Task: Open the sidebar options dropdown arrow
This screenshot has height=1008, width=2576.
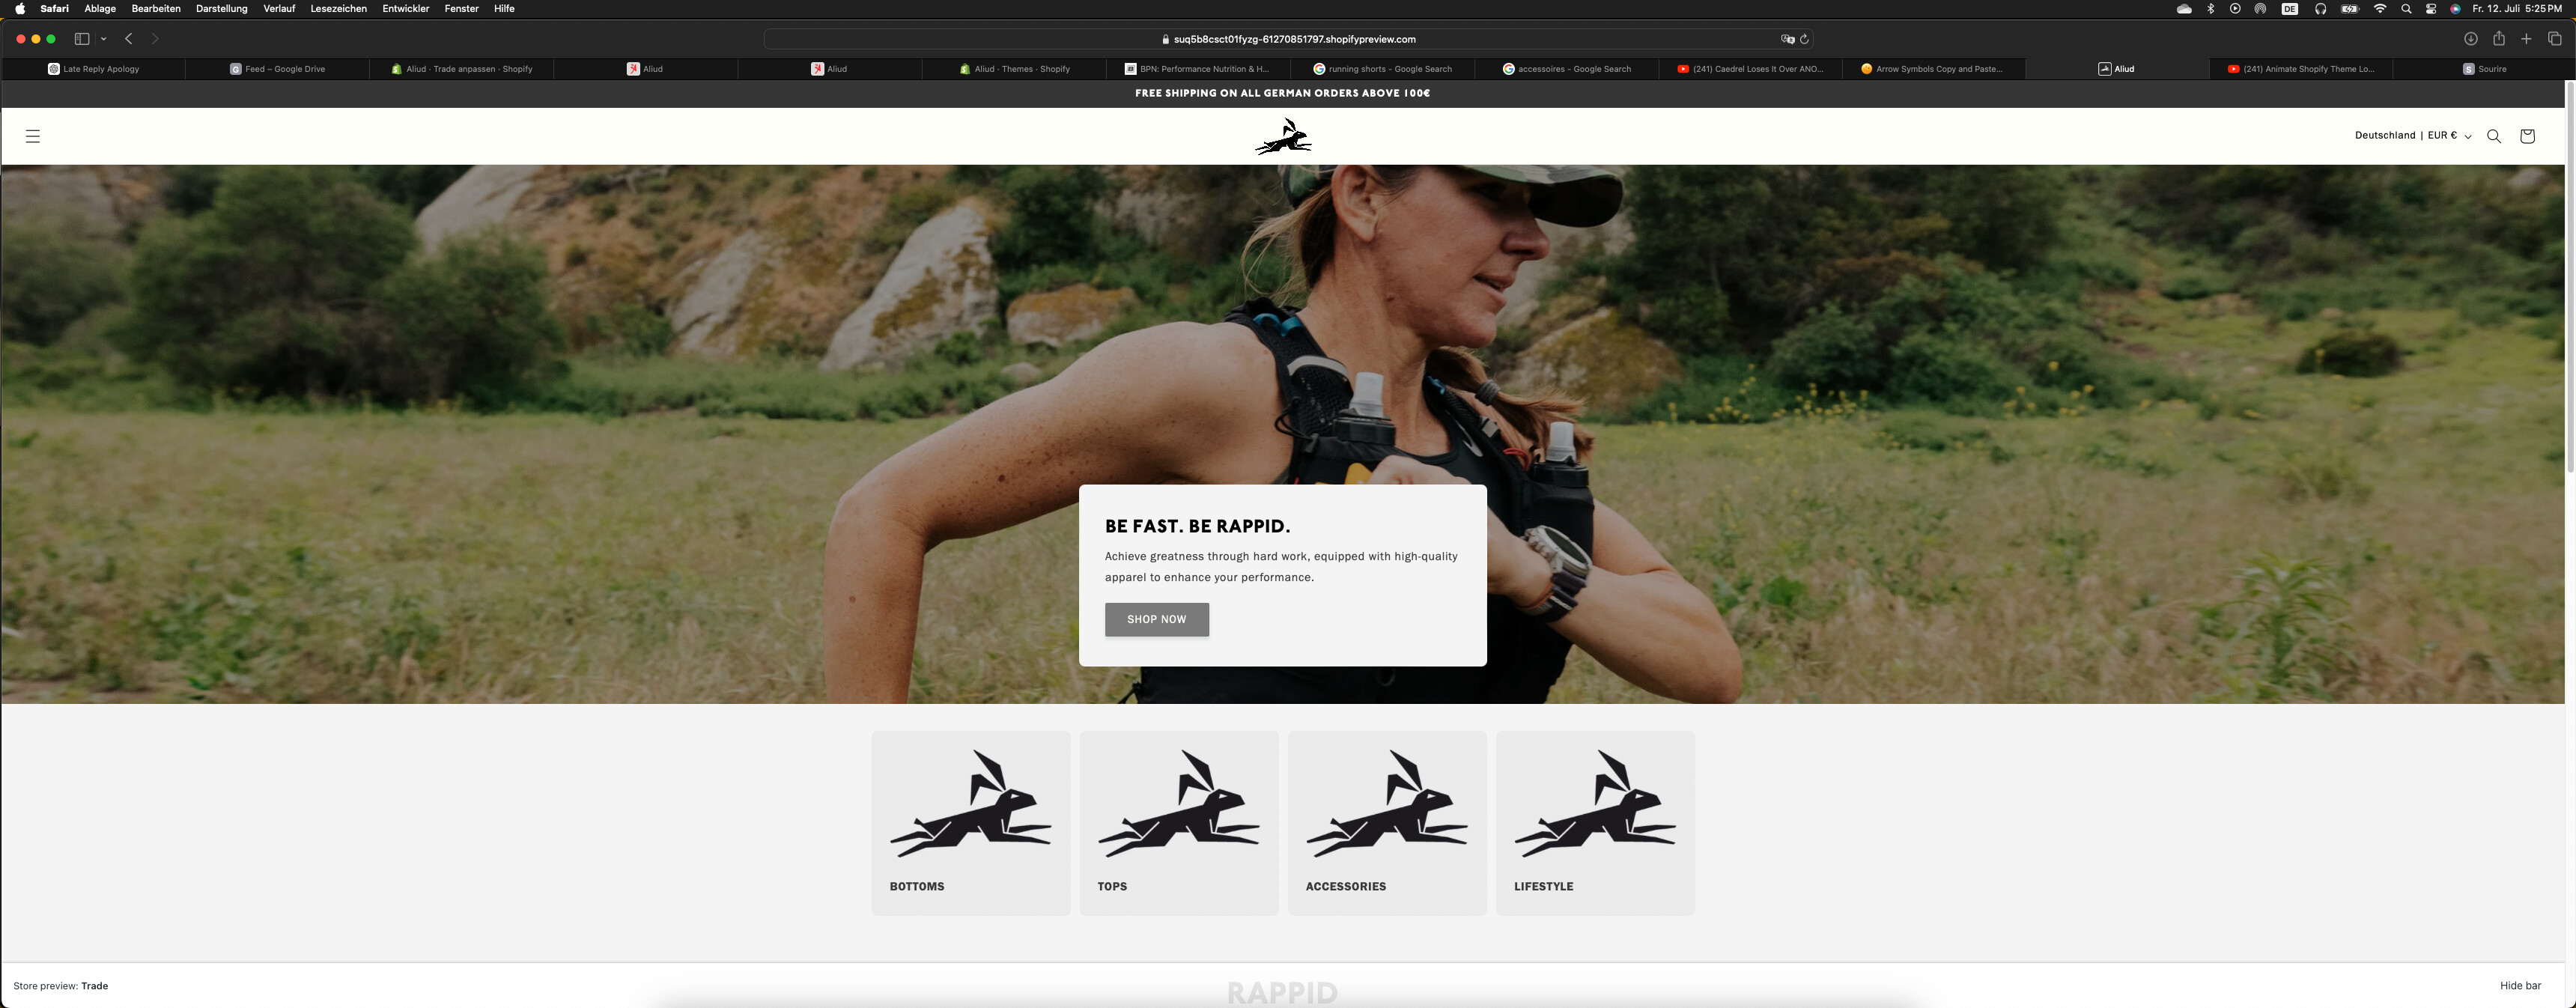Action: [104, 39]
